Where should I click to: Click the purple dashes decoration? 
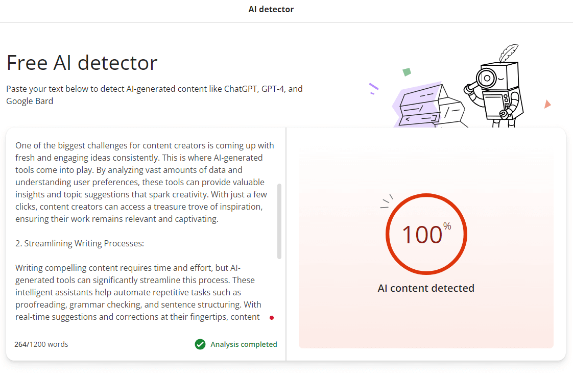click(373, 89)
